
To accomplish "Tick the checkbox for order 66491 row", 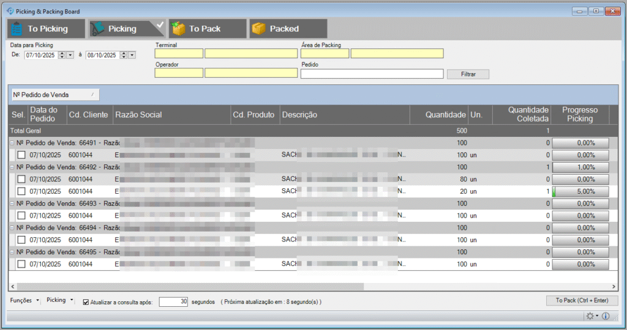I will [x=21, y=155].
